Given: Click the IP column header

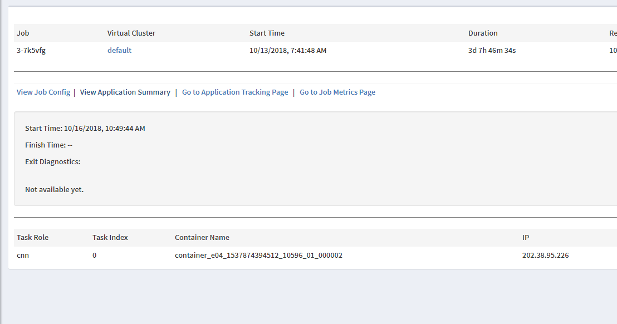Looking at the screenshot, I should pos(525,237).
